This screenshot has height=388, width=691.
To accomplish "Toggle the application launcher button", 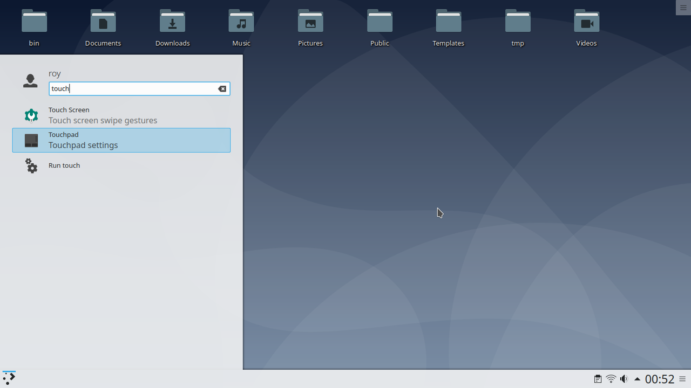I will click(x=9, y=379).
